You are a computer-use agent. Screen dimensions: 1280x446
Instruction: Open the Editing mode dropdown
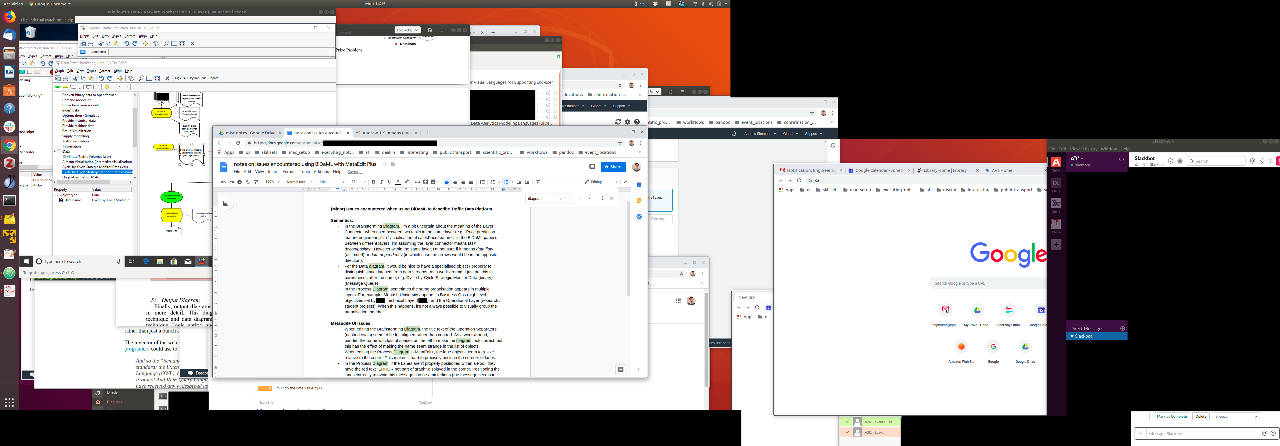[x=601, y=182]
